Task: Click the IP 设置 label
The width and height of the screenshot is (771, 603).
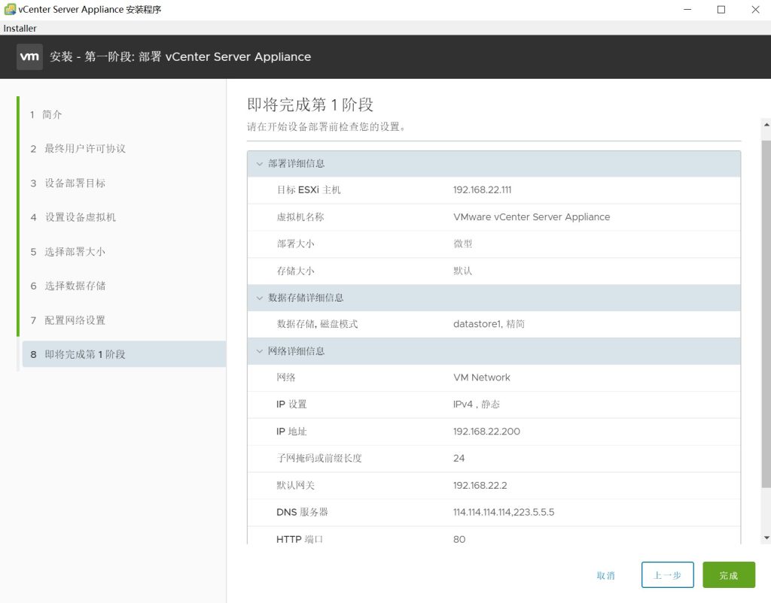Action: 291,404
